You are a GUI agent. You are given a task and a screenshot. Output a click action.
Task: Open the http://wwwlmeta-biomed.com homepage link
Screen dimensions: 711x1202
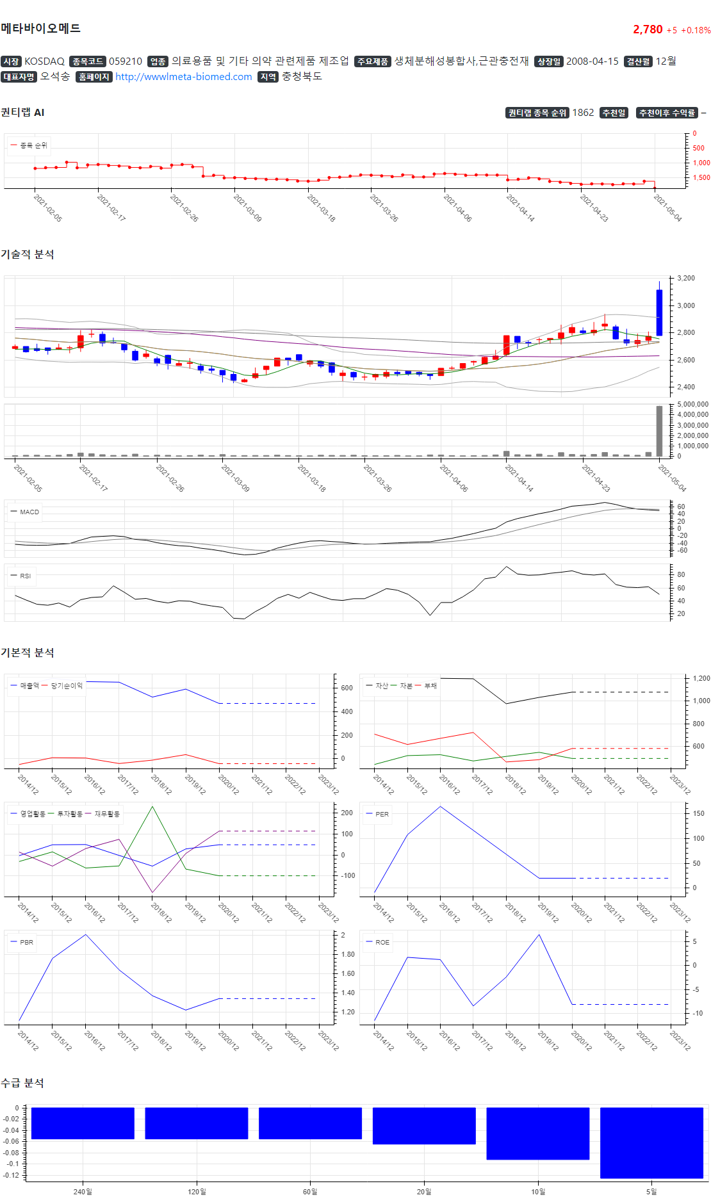tap(184, 77)
